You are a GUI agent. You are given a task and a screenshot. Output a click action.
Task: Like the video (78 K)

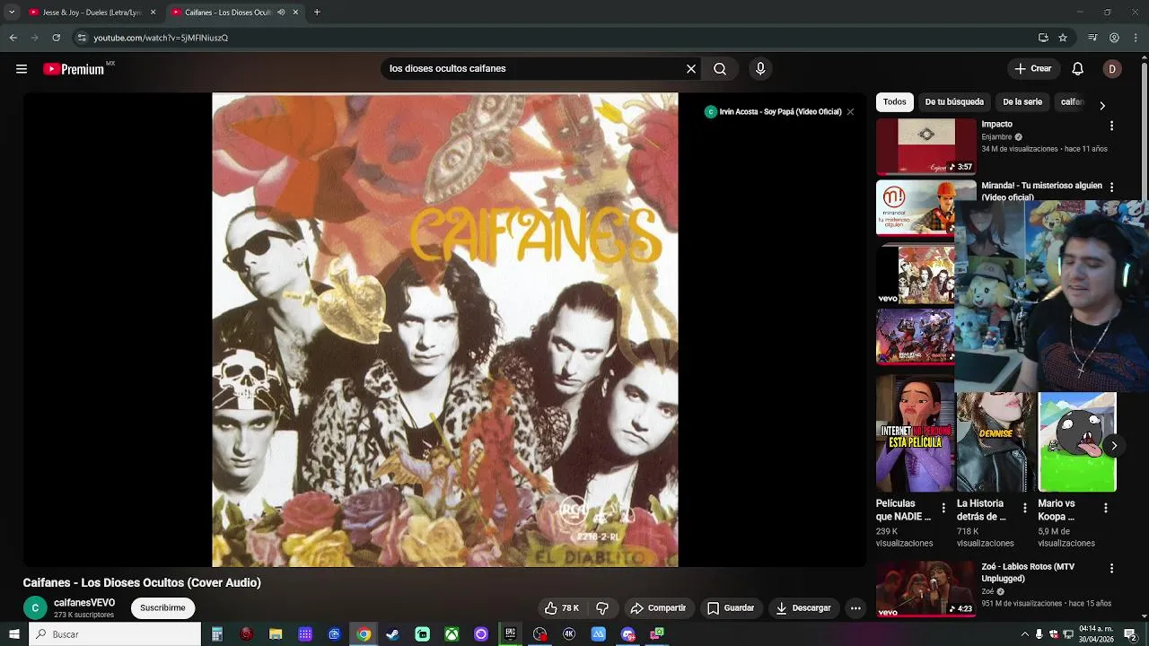coord(562,608)
